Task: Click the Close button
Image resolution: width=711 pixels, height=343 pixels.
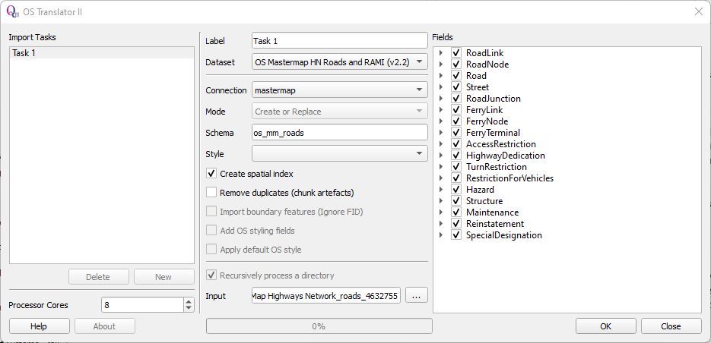Action: pyautogui.click(x=671, y=326)
